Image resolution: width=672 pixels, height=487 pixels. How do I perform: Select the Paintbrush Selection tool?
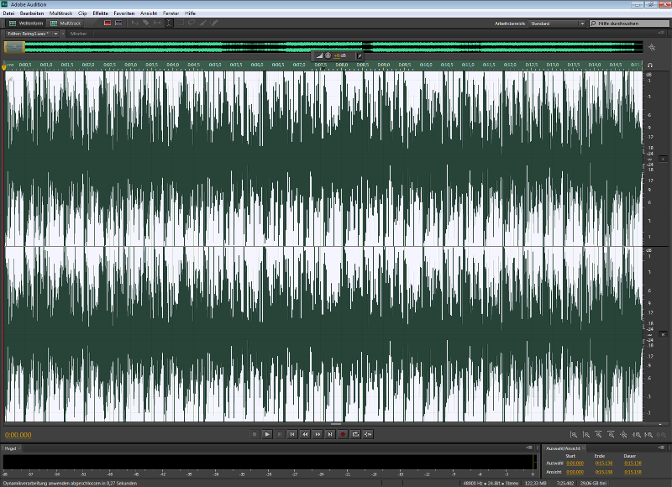(x=203, y=24)
